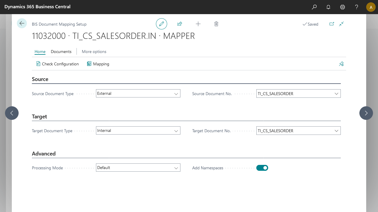The image size is (378, 212).
Task: Open the share icon
Action: click(180, 24)
